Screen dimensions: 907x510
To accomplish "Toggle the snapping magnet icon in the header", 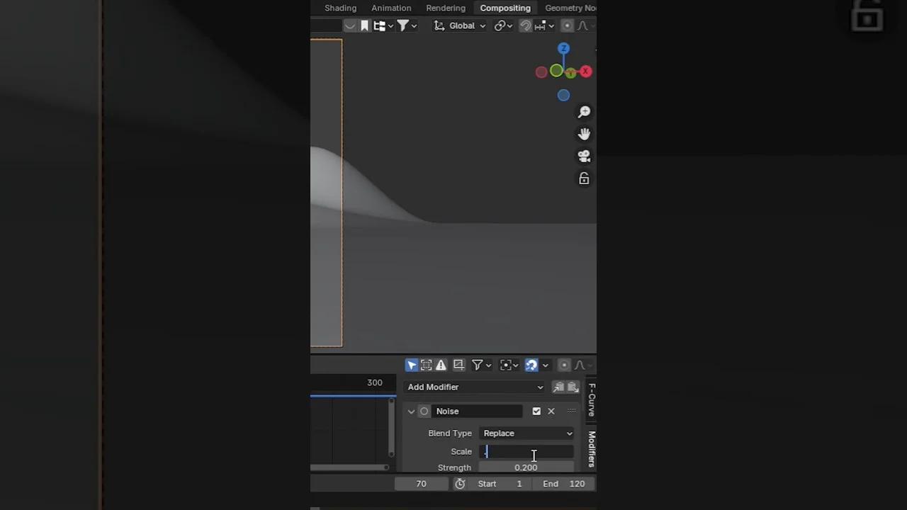I will point(525,25).
